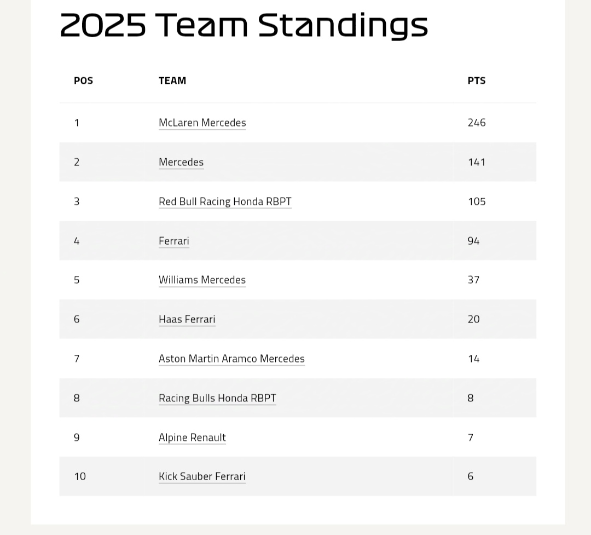Open the Alpine Renault team link

pyautogui.click(x=192, y=438)
